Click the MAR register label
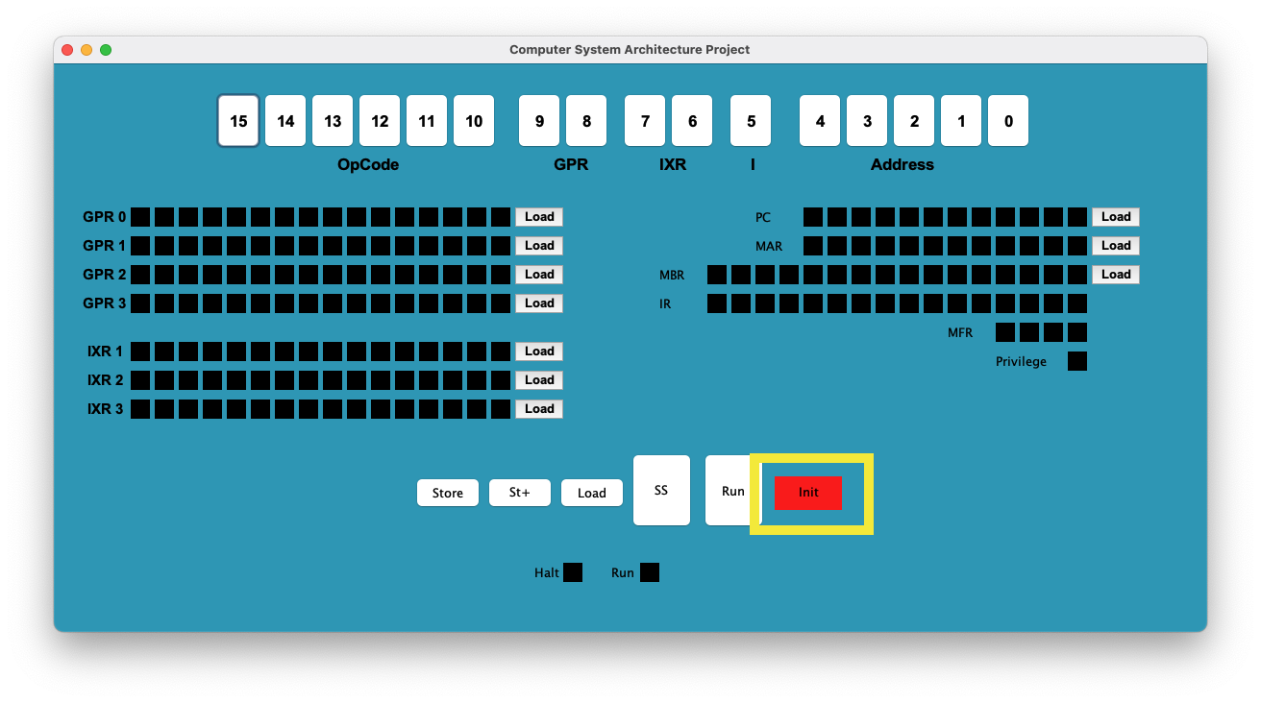The width and height of the screenshot is (1261, 703). click(x=769, y=247)
